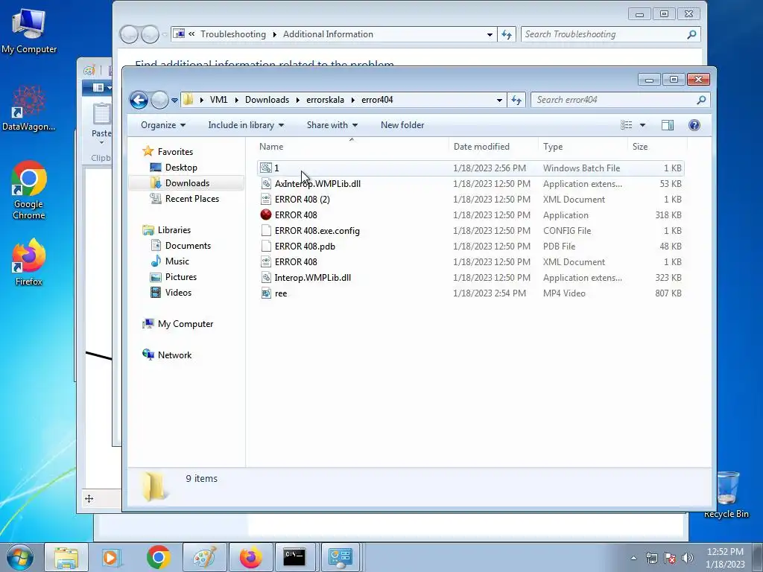The width and height of the screenshot is (763, 572).
Task: Switch to Paint on the taskbar
Action: (205, 557)
